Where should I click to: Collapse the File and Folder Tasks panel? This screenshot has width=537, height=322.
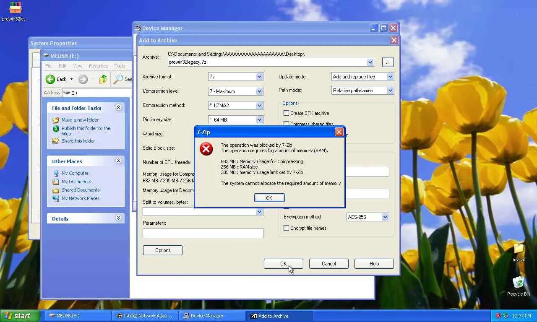click(118, 108)
